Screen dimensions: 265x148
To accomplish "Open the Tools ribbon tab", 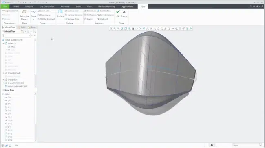I will pyautogui.click(x=78, y=7).
